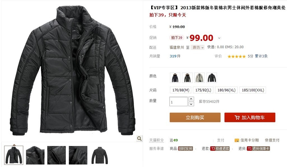The image size is (287, 167).
Task: Add item with 加入购物车 button
Action: click(250, 118)
